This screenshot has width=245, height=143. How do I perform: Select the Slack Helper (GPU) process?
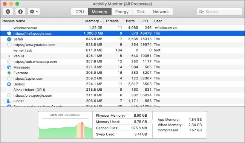29,90
